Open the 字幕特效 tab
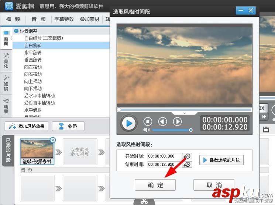This screenshot has height=205, width=275. tap(64, 19)
